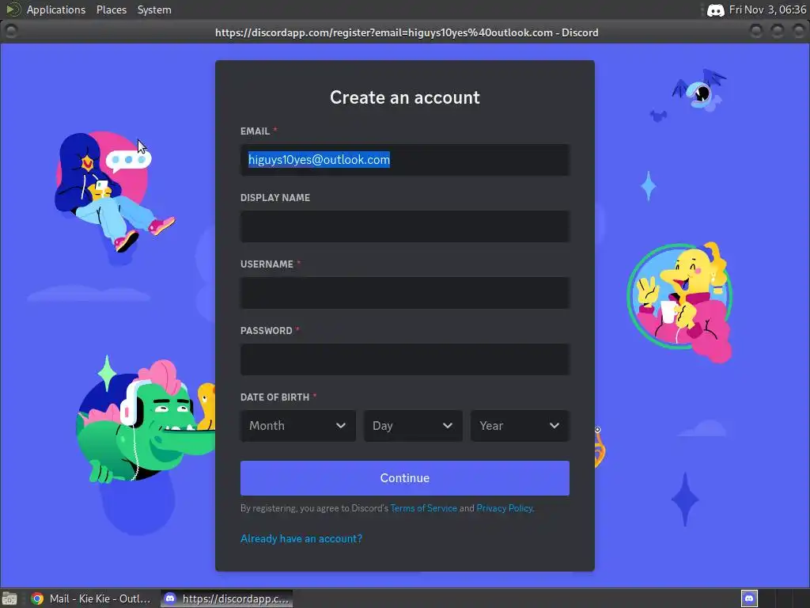The image size is (810, 608).
Task: Focus the Email input field
Action: [x=405, y=160]
